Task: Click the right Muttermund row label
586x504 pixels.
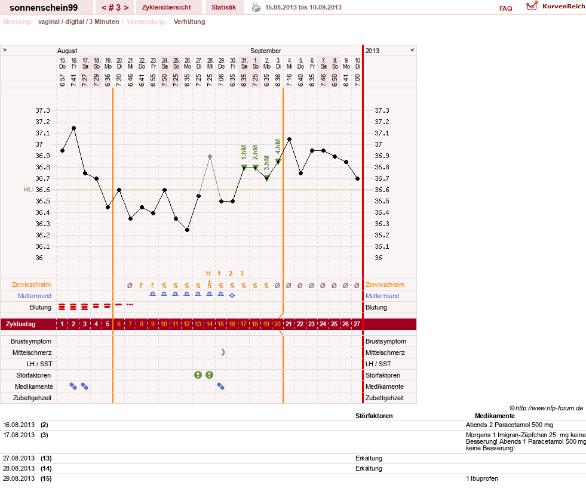Action: click(x=382, y=296)
